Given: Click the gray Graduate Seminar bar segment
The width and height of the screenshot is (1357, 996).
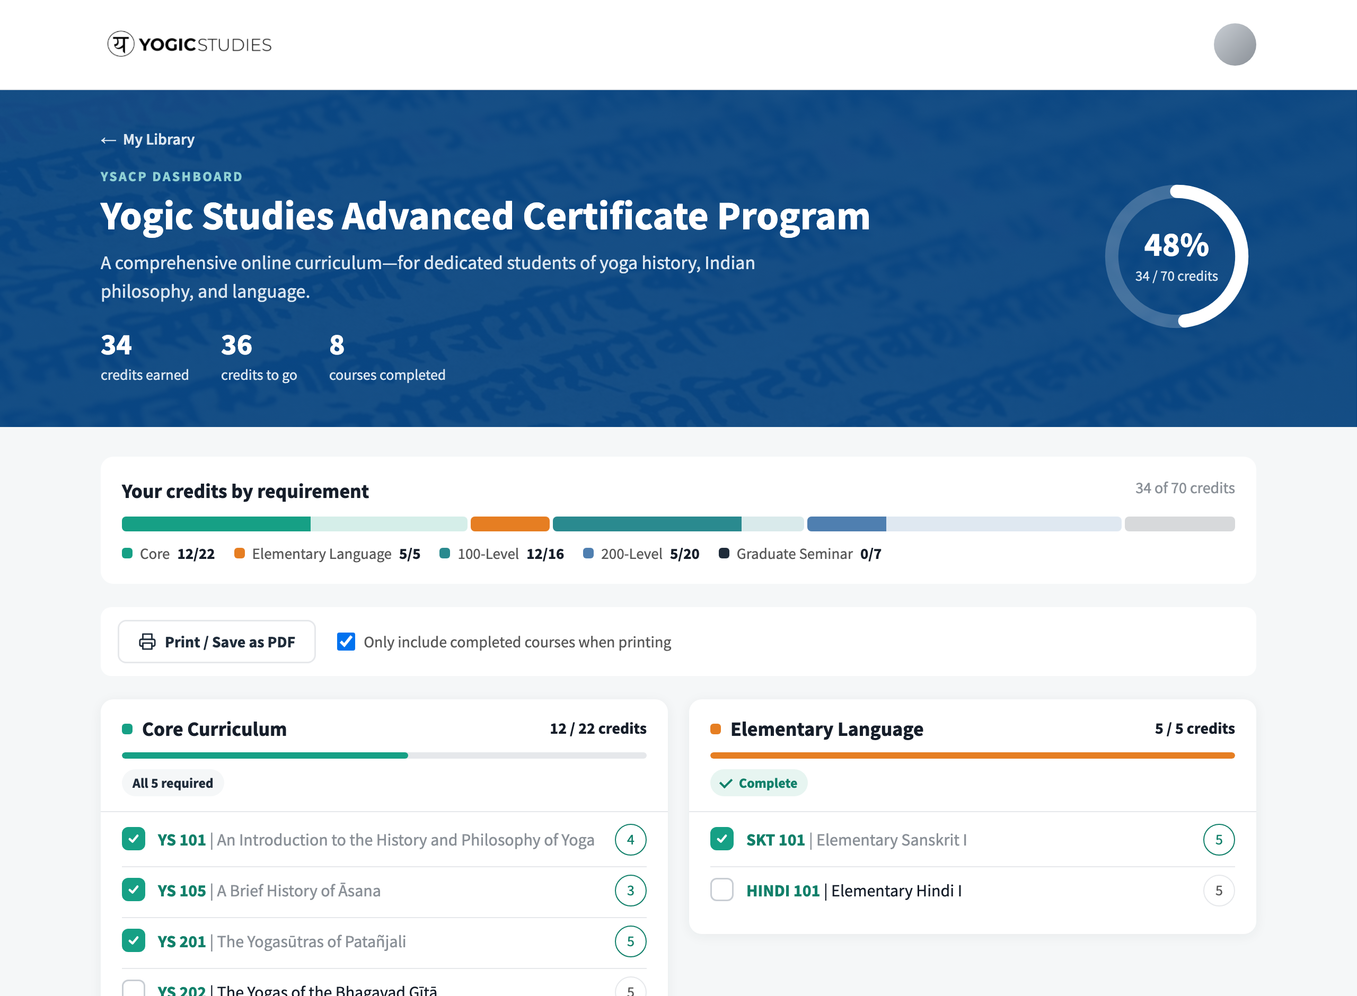Looking at the screenshot, I should coord(1179,524).
